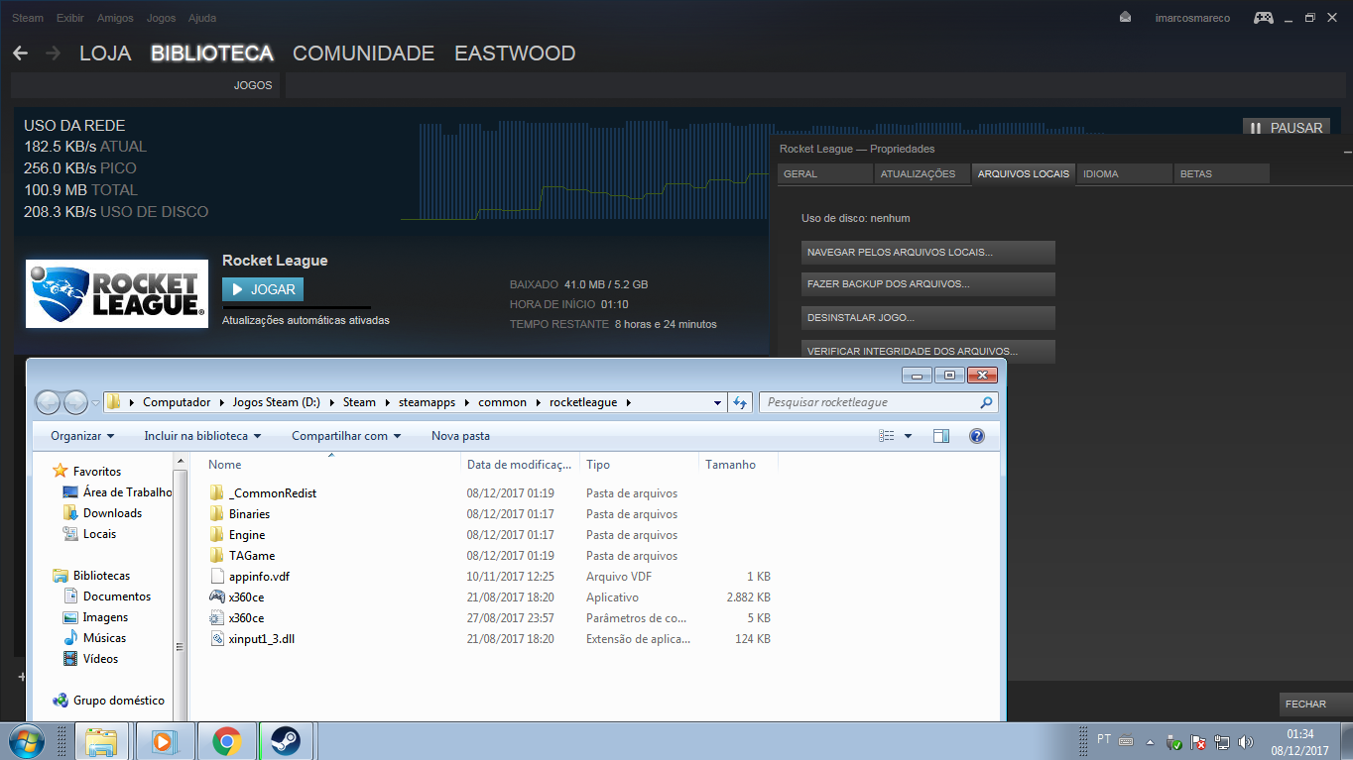The image size is (1353, 760).
Task: Select the xinput1_3.dll file icon
Action: (218, 639)
